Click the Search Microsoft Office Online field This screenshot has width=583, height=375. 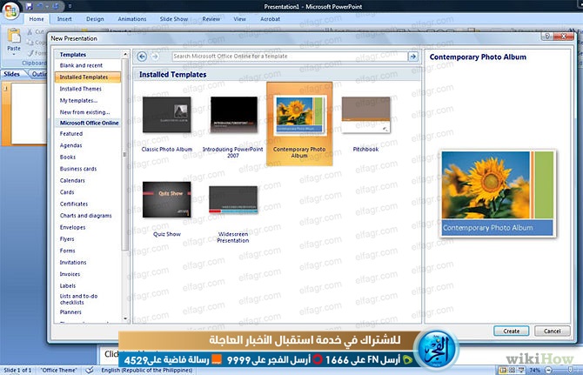(x=290, y=57)
